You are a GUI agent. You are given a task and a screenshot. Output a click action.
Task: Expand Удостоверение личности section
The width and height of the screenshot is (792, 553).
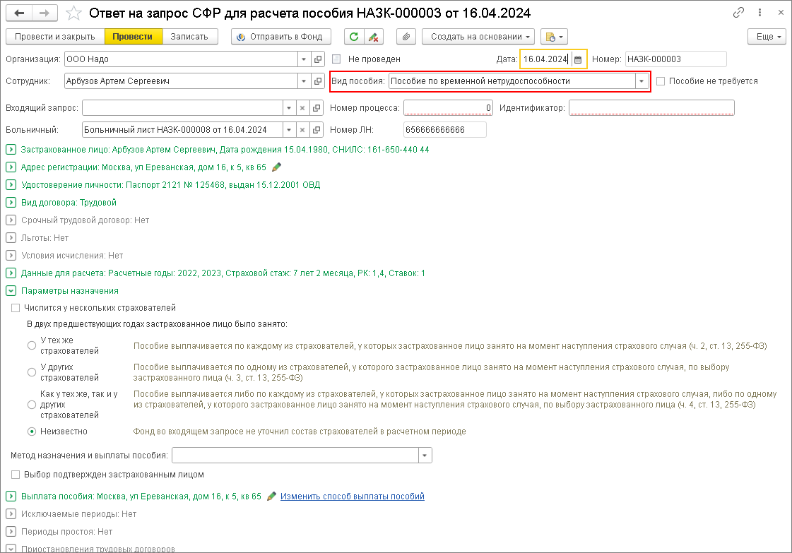coord(11,185)
